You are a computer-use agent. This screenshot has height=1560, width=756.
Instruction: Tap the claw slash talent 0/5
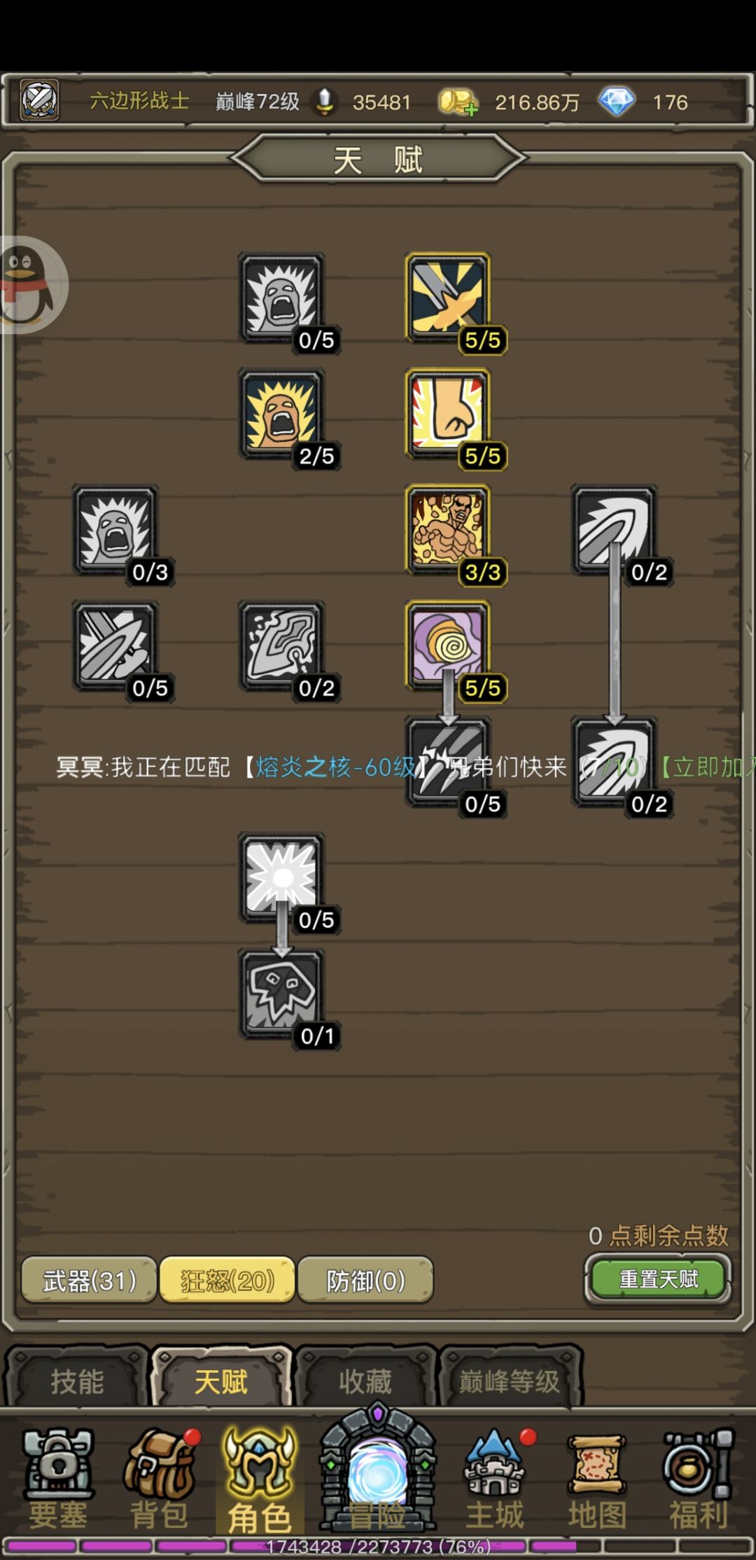tap(448, 762)
